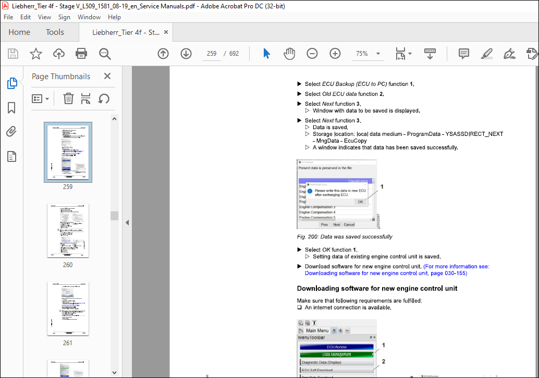
Task: Click the total page count 692
Action: (x=234, y=54)
